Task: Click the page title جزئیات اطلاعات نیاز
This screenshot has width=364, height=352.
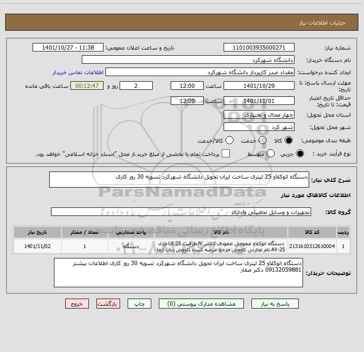Action: [x=322, y=23]
